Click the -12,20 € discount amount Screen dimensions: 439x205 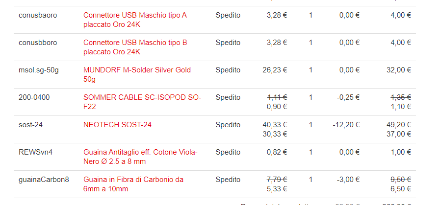point(346,125)
